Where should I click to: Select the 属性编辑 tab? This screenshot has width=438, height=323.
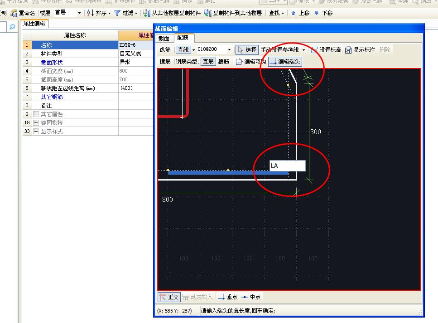pos(34,24)
